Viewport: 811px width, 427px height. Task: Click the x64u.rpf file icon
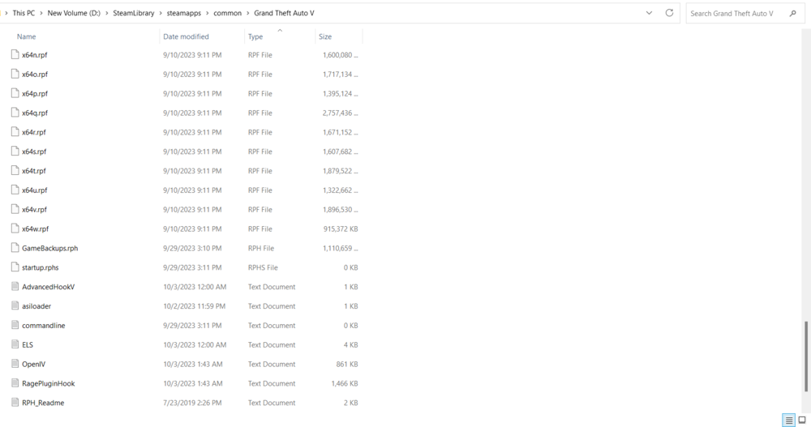pyautogui.click(x=15, y=190)
